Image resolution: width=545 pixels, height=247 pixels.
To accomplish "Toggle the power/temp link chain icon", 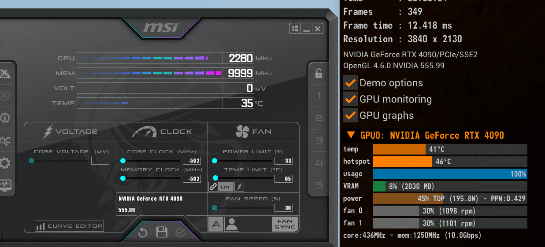I will point(213,187).
